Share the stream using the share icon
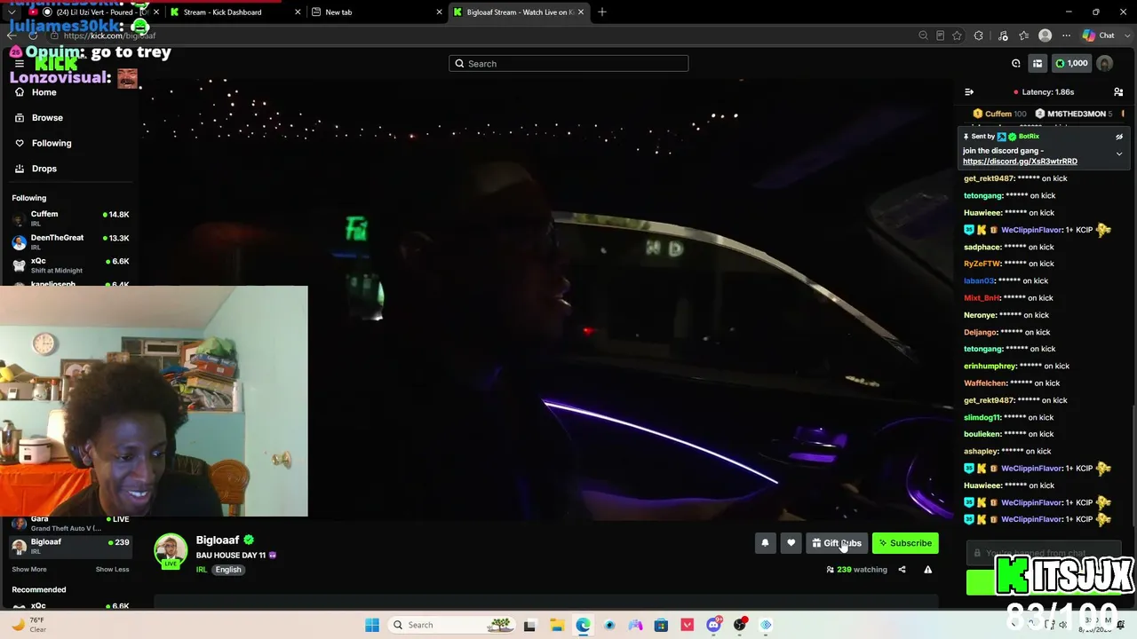1137x639 pixels. point(902,570)
